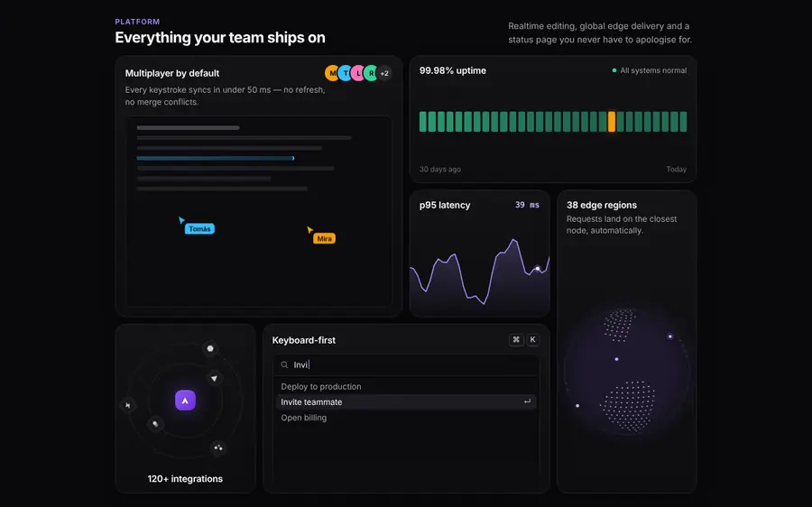This screenshot has width=812, height=507.
Task: Click the p95 latency heading
Action: coord(445,205)
